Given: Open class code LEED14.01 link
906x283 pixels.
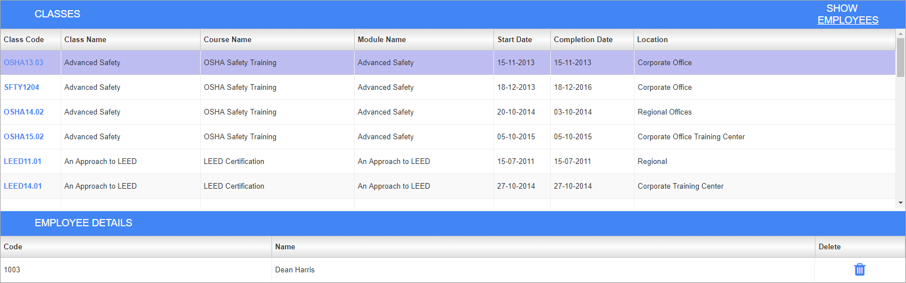Looking at the screenshot, I should point(23,186).
